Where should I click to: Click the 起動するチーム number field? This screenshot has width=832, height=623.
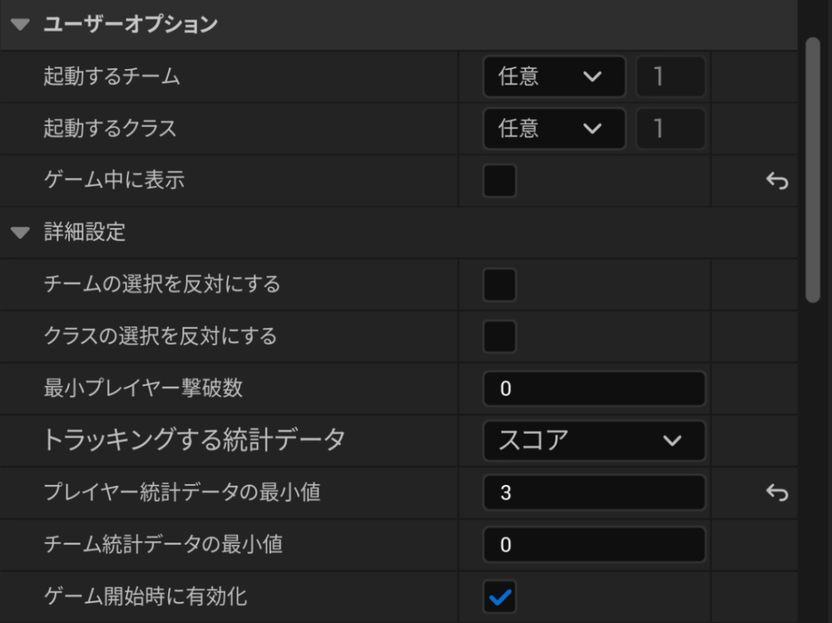(x=670, y=77)
